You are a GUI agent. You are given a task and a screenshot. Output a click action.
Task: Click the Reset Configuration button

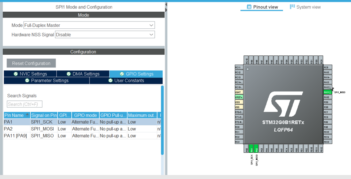pos(31,63)
